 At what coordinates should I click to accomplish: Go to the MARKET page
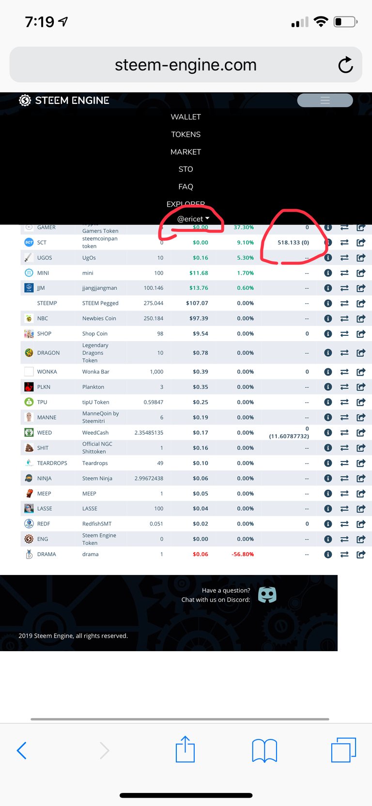click(186, 152)
